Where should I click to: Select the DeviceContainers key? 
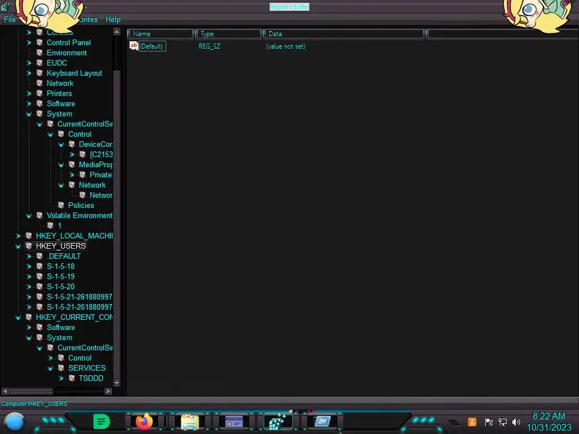click(x=96, y=144)
